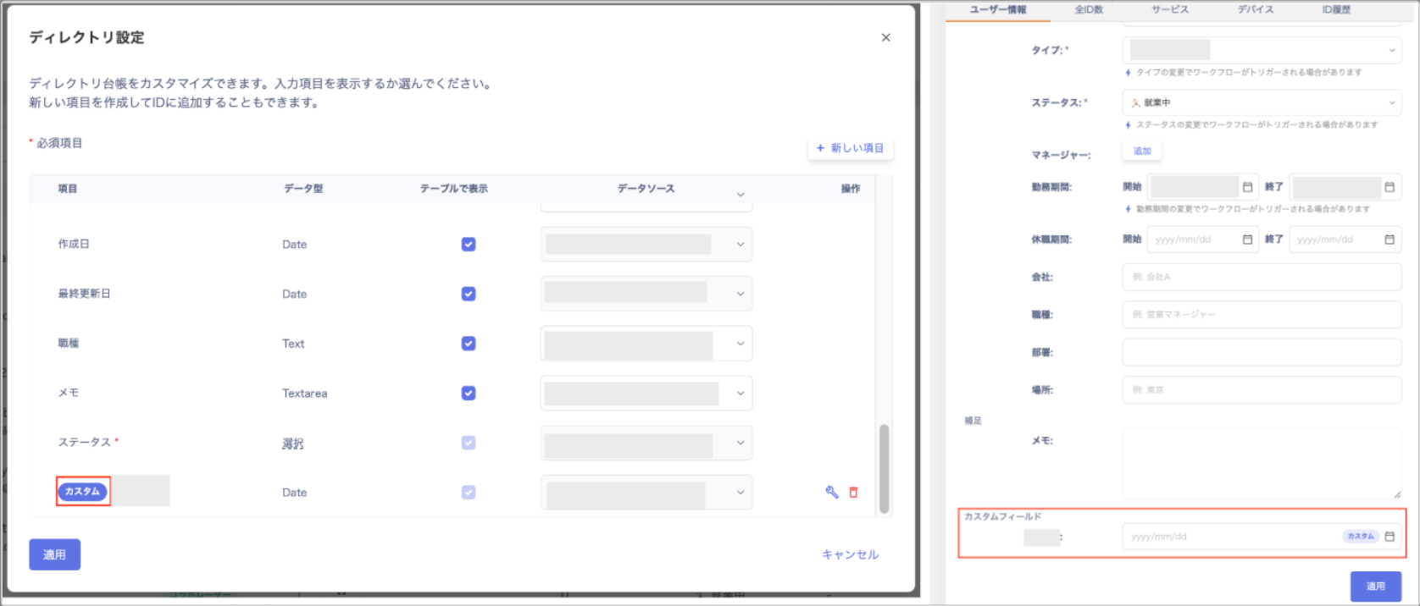The height and width of the screenshot is (606, 1420).
Task: Click the 操作 column header
Action: [x=851, y=189]
